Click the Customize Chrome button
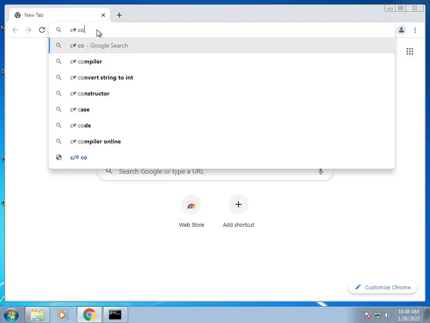This screenshot has width=430, height=323. (x=383, y=287)
